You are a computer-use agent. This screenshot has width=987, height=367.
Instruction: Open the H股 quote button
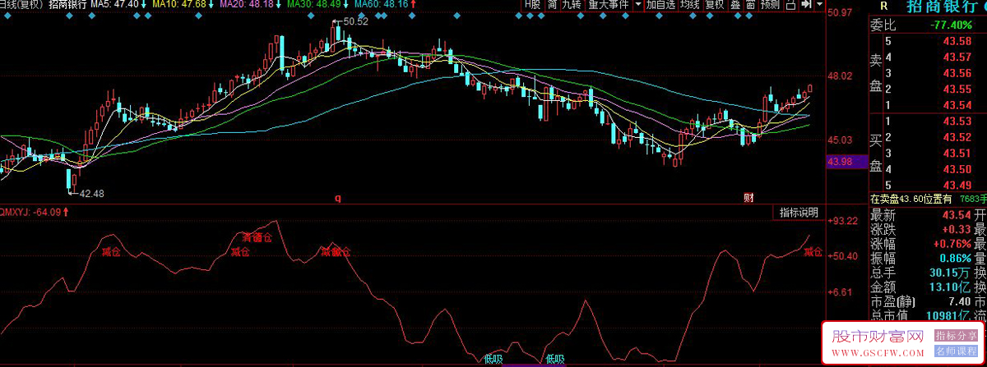tap(532, 5)
